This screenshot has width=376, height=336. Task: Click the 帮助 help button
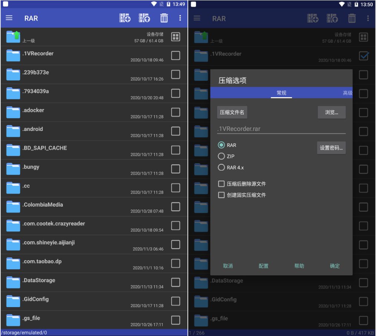299,266
